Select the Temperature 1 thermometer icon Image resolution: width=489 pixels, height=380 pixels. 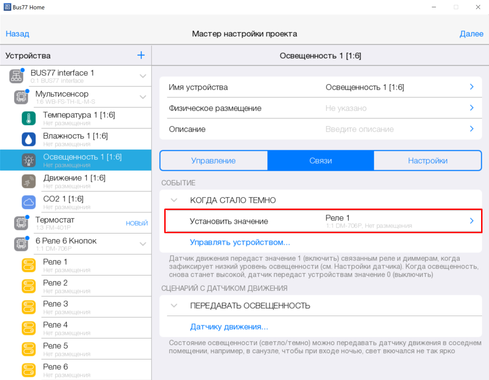click(x=29, y=118)
